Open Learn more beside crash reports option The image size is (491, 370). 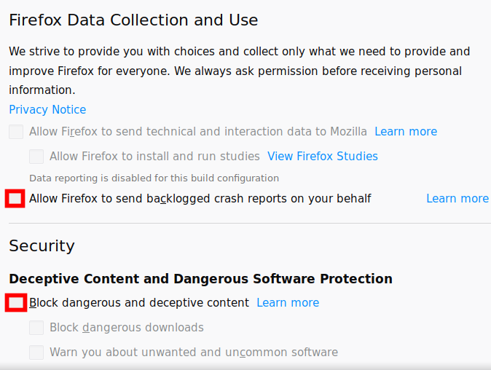click(457, 199)
